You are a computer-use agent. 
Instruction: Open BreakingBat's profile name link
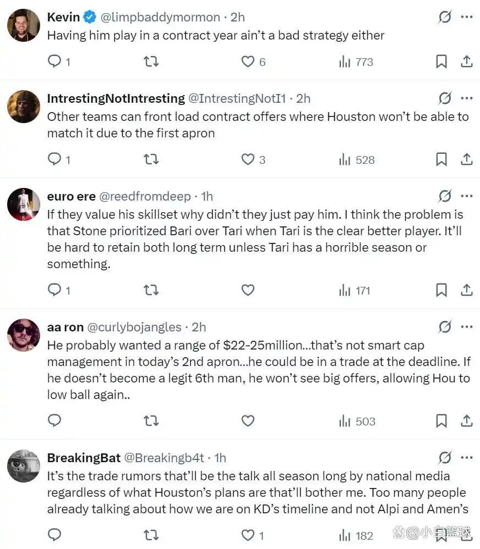point(84,458)
